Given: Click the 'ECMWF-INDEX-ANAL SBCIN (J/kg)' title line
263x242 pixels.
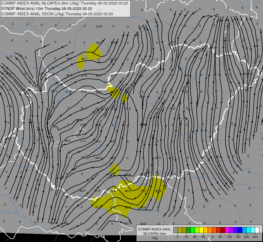Looking at the screenshot, I should click(57, 14).
